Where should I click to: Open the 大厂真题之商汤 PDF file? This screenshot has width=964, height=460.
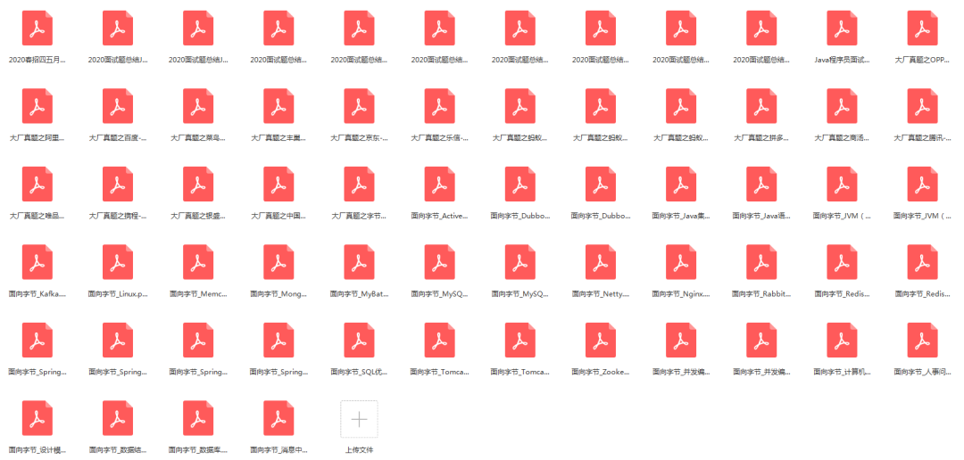click(843, 106)
